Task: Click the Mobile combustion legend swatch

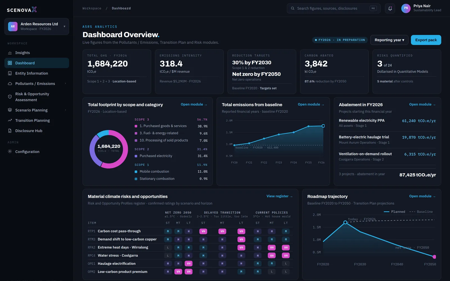Action: click(x=136, y=172)
